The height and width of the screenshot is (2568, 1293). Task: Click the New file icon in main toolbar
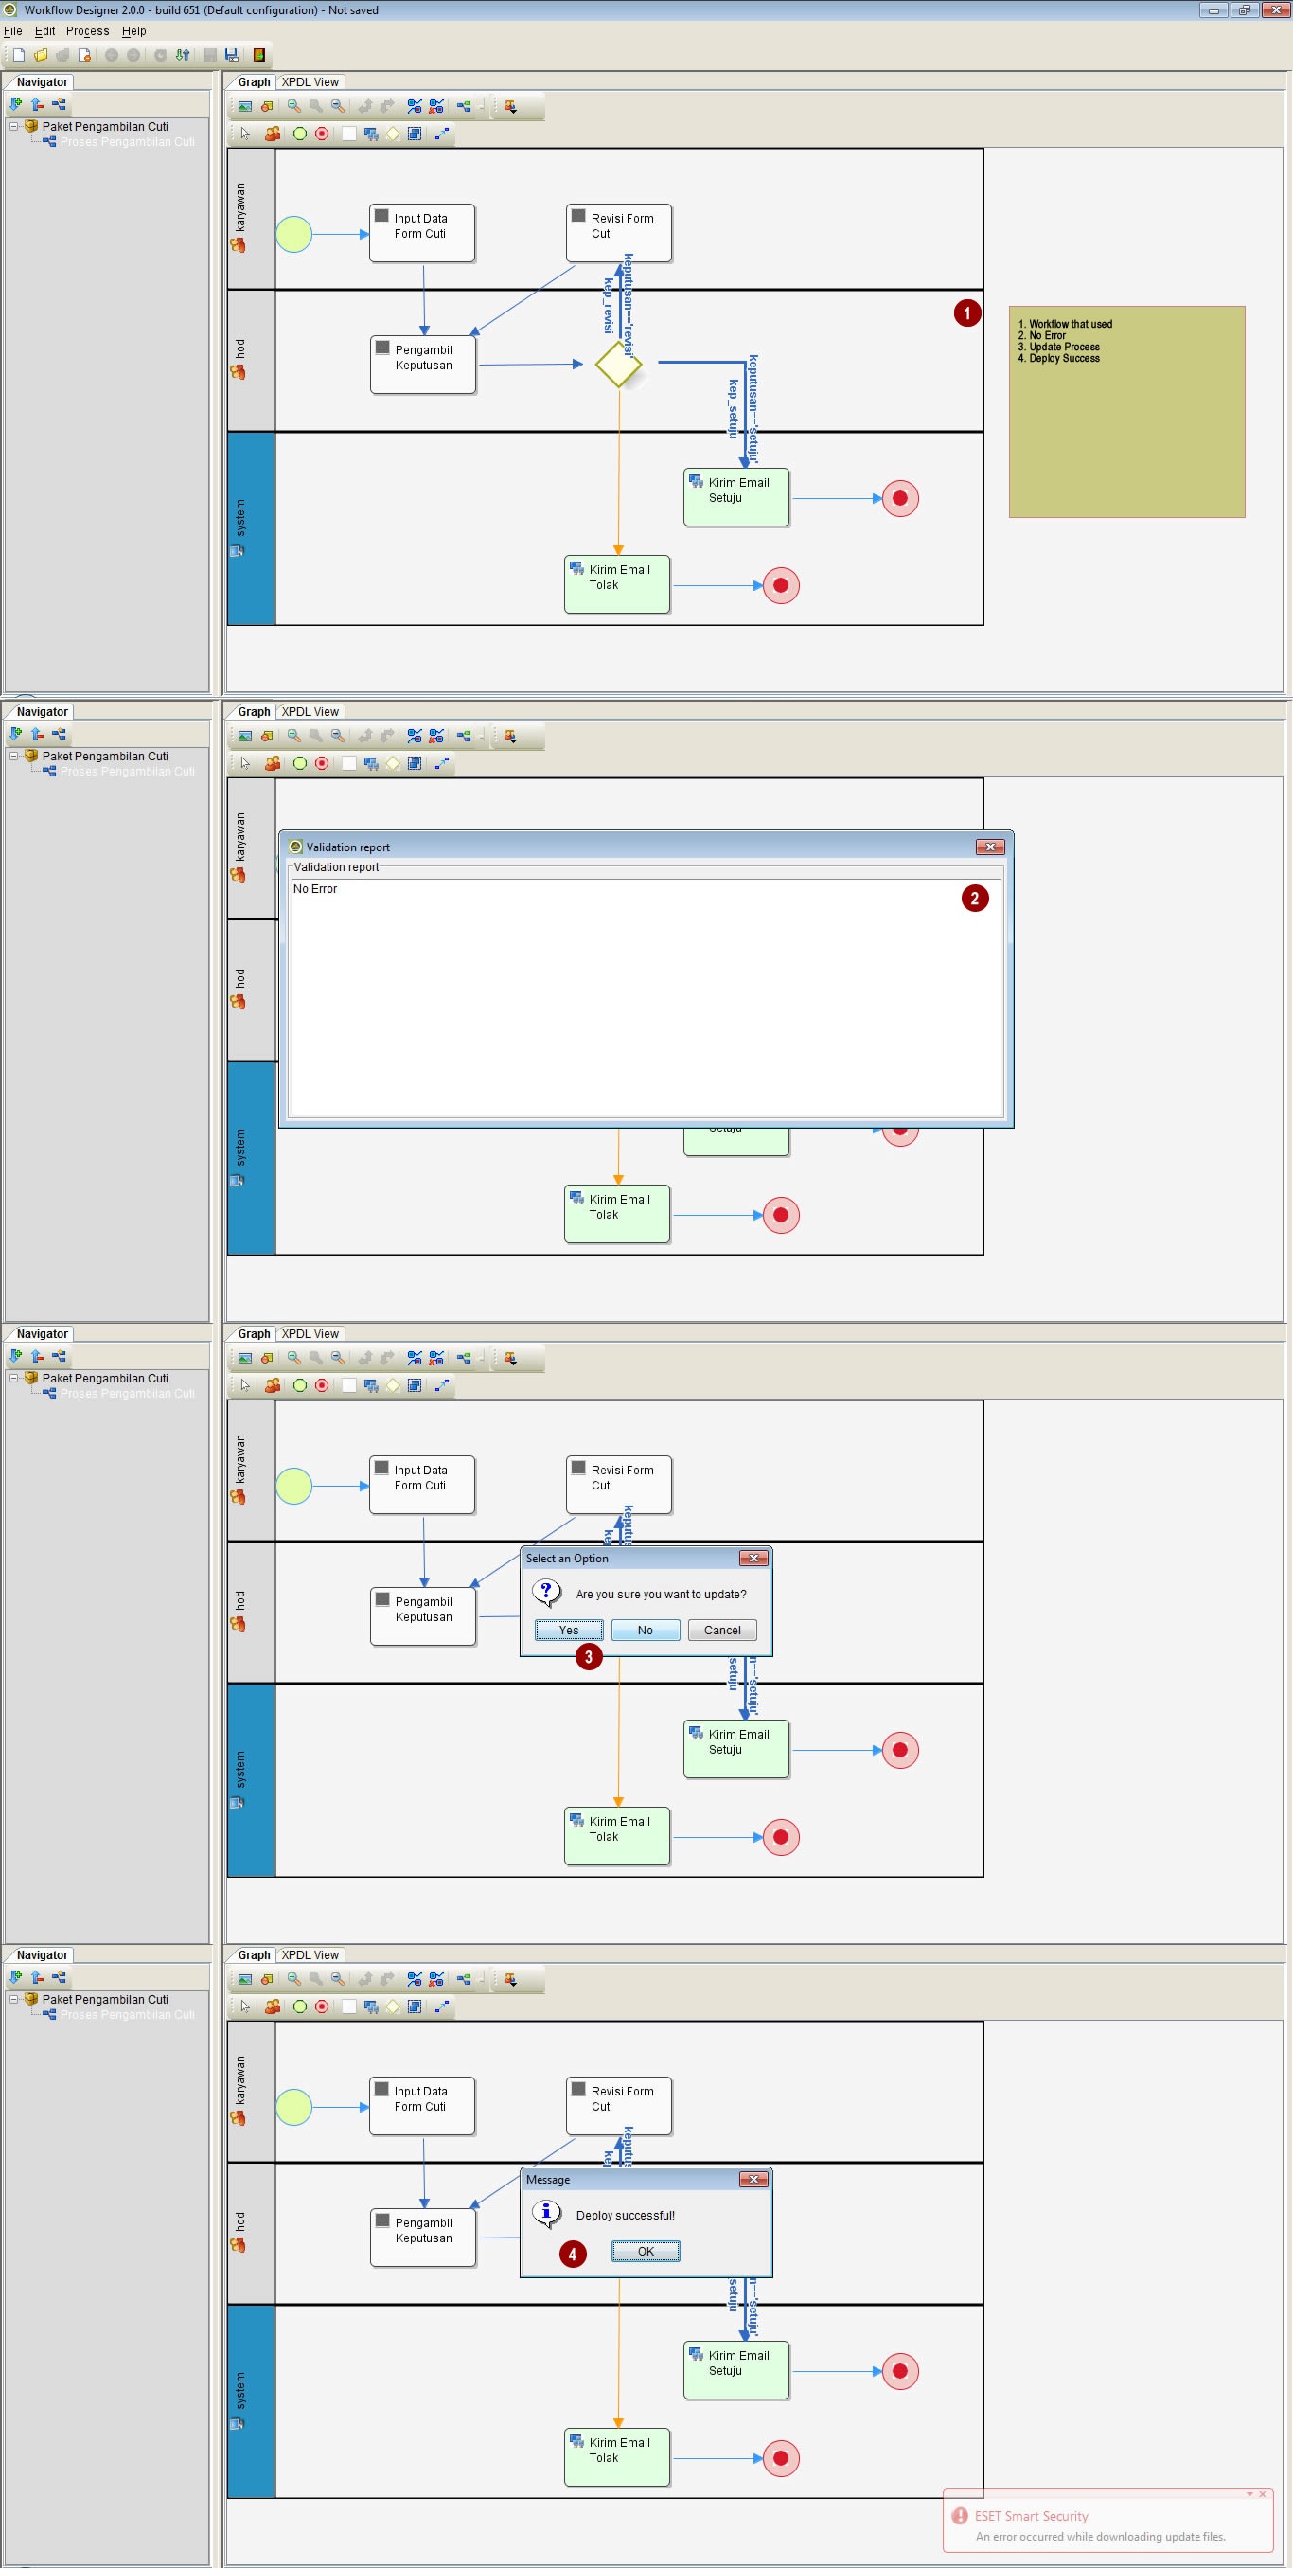[x=19, y=55]
